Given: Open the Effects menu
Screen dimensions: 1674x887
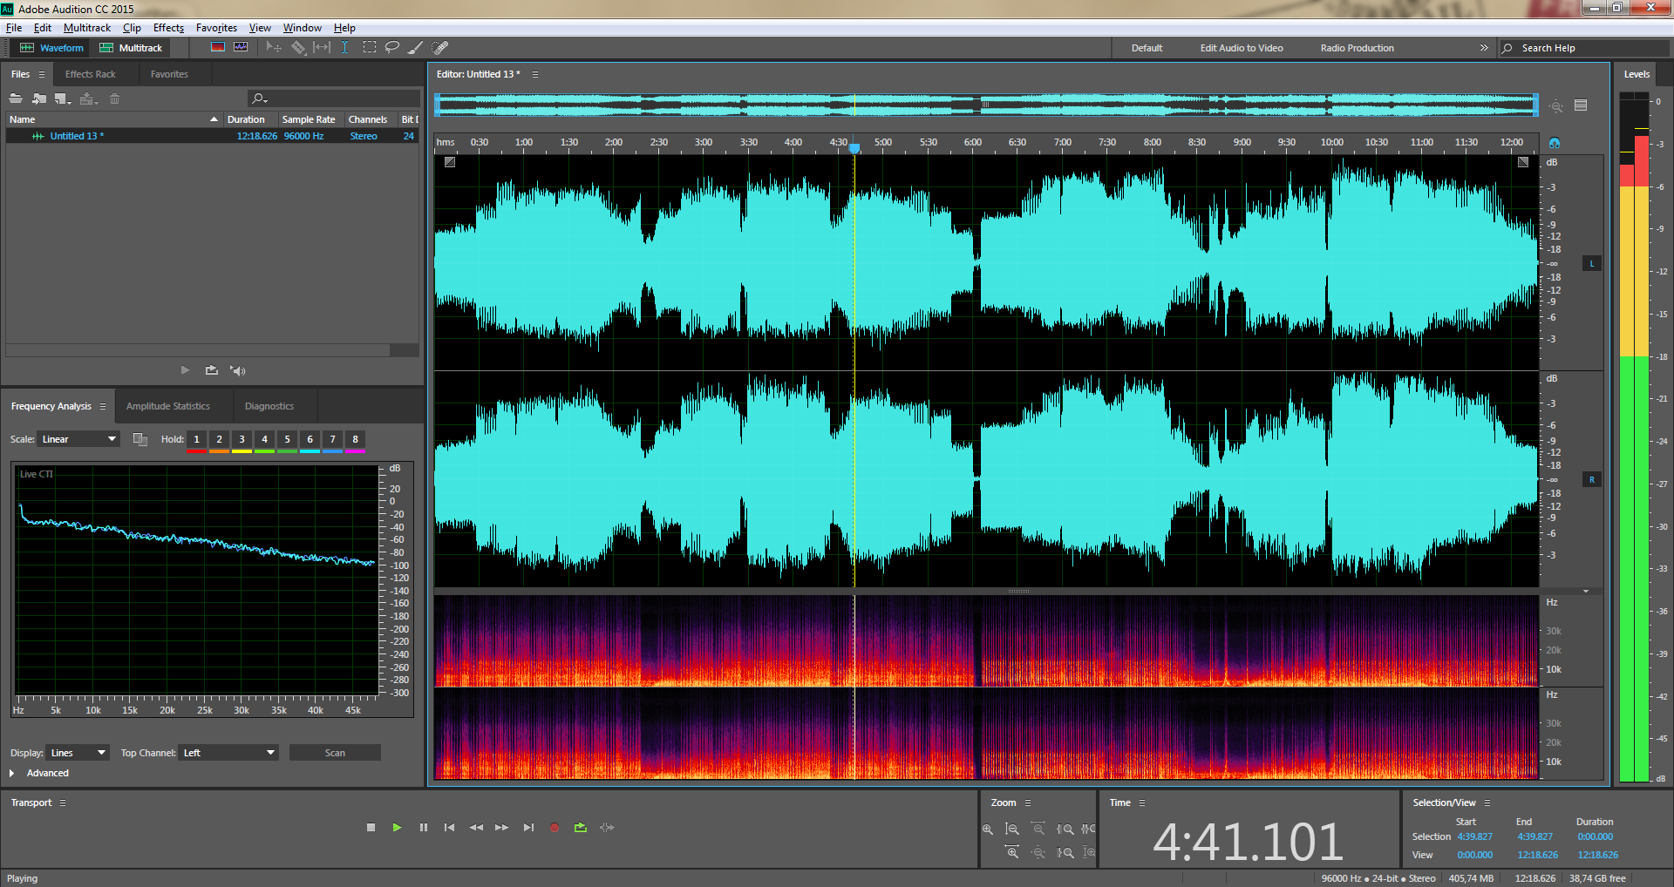Looking at the screenshot, I should [x=168, y=28].
